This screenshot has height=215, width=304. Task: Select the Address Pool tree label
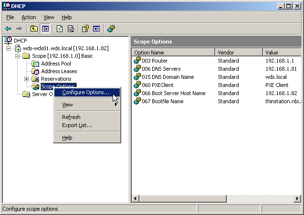56,64
